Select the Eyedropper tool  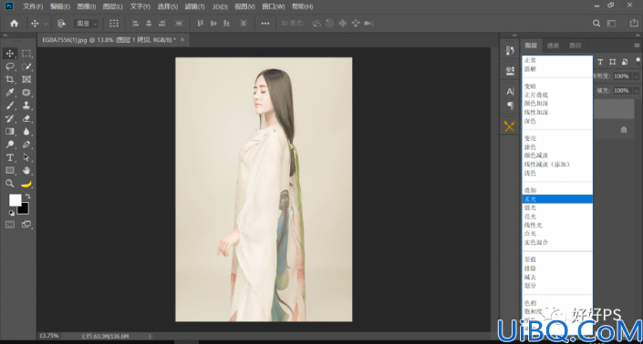coord(10,93)
